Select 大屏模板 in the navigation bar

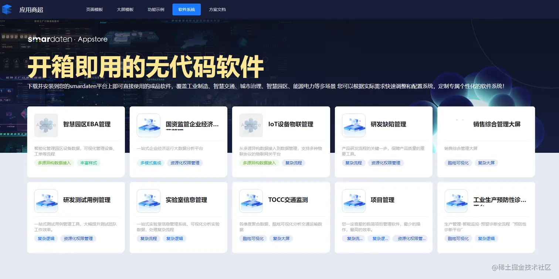point(125,9)
